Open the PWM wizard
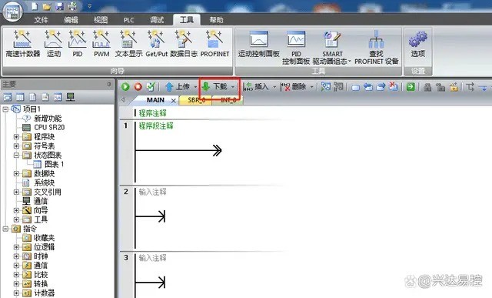Screen dimensions: 492x298 pos(101,43)
